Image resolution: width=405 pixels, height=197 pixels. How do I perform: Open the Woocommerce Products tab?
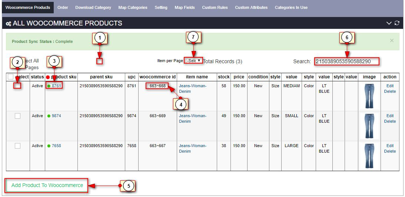[28, 7]
